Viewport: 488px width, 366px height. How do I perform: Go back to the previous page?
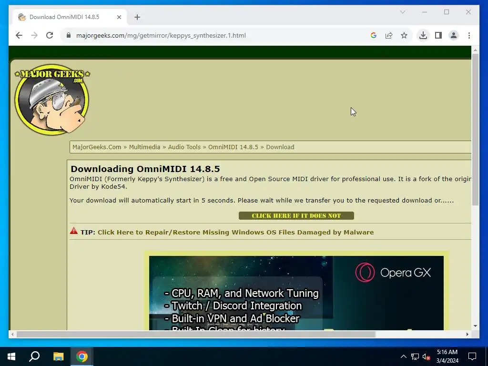pyautogui.click(x=19, y=35)
